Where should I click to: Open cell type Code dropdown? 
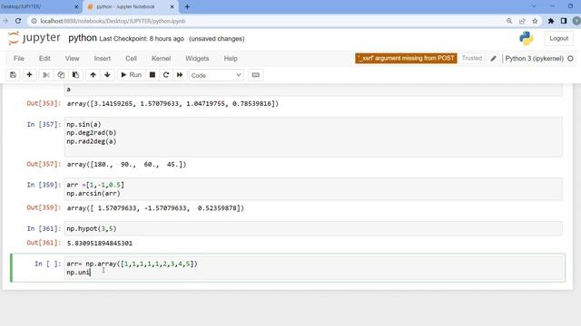[x=216, y=75]
